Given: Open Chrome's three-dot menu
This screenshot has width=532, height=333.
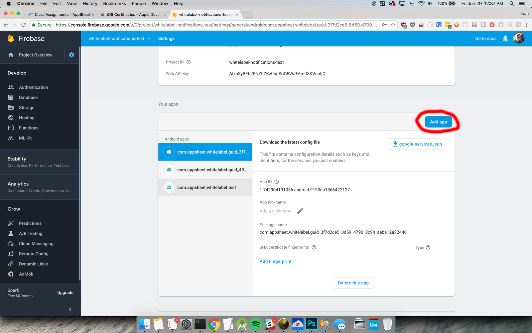Looking at the screenshot, I should point(526,25).
